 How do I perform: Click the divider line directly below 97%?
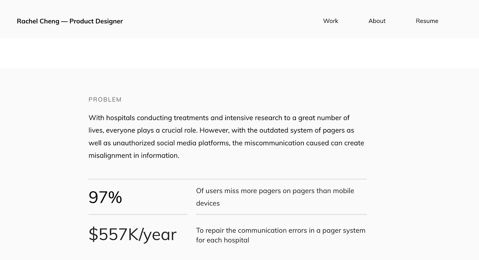click(x=138, y=214)
